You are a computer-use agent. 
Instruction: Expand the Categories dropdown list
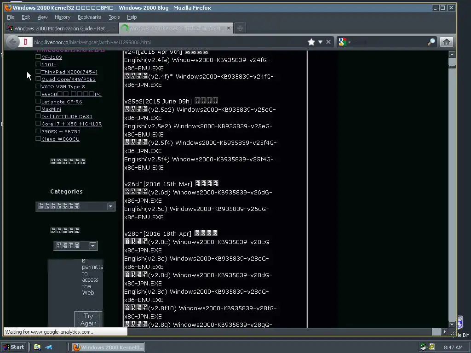75,206
